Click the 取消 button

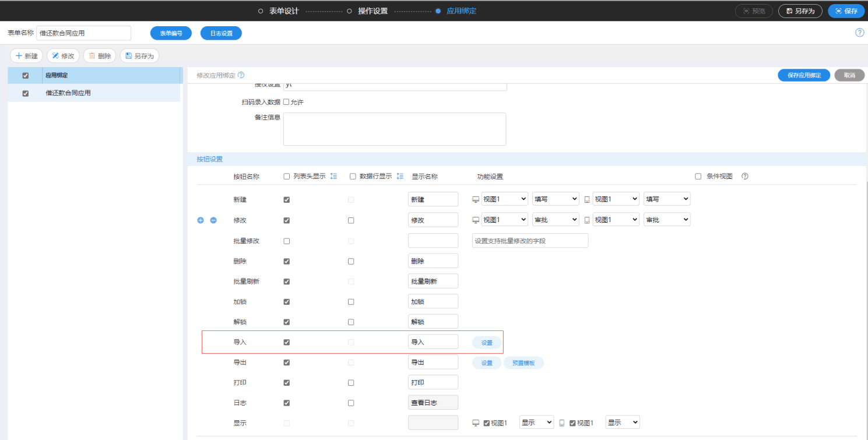point(849,75)
